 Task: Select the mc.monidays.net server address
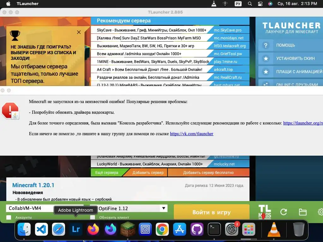(x=228, y=38)
